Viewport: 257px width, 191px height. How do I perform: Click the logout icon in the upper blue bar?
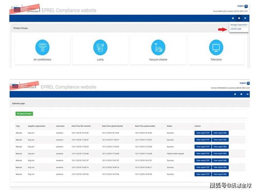coord(245,18)
